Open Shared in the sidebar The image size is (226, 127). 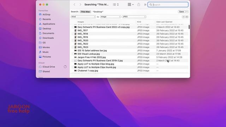[44, 71]
